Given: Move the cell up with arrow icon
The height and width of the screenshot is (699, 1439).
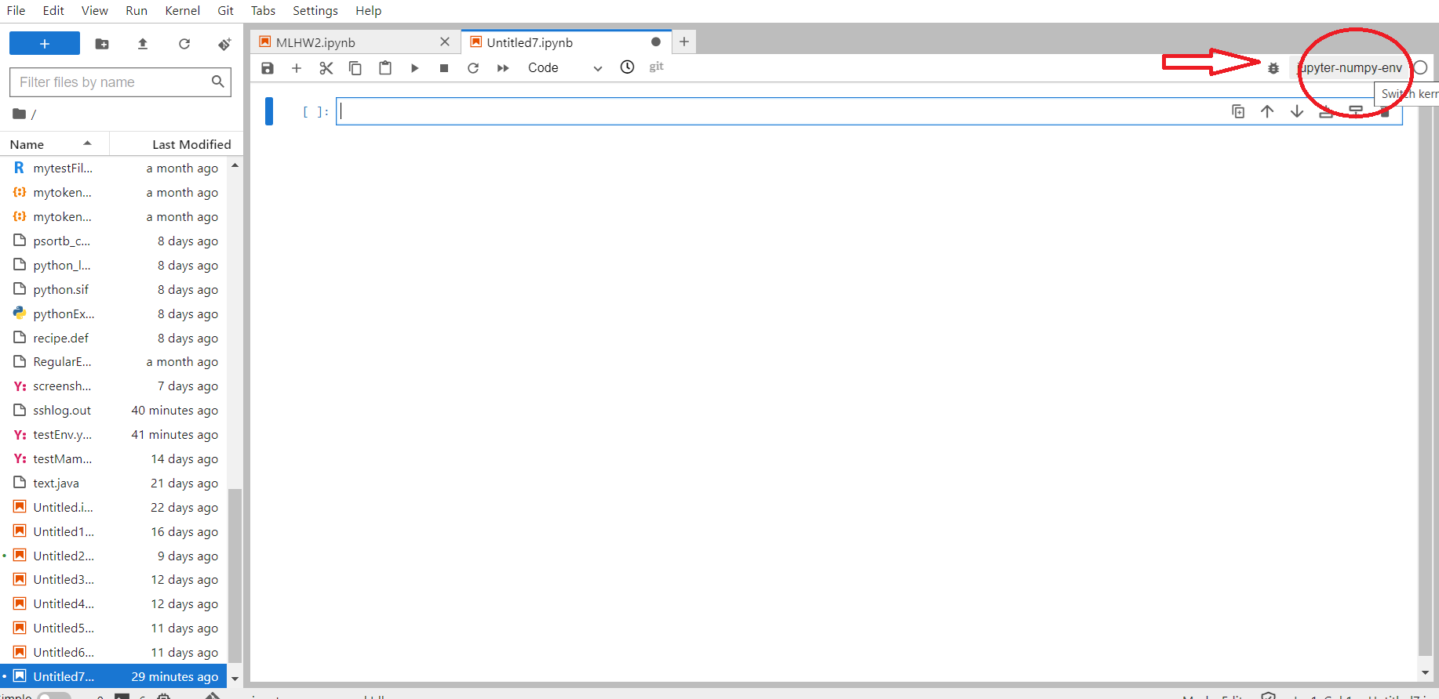Looking at the screenshot, I should [x=1267, y=111].
